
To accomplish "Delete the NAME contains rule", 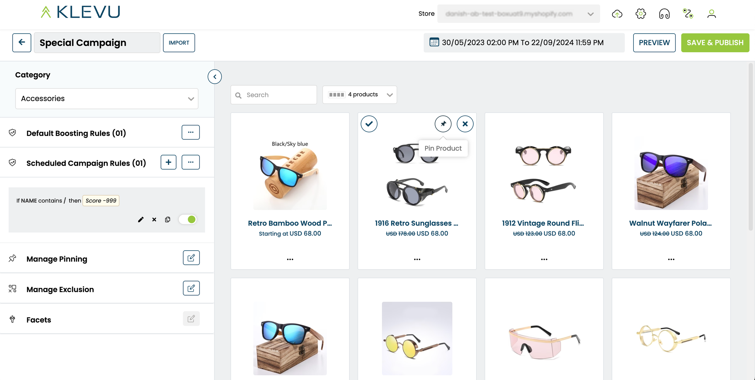I will coord(154,220).
